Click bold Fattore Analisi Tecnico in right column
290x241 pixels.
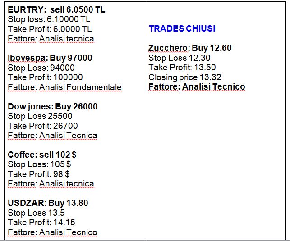tap(197, 87)
